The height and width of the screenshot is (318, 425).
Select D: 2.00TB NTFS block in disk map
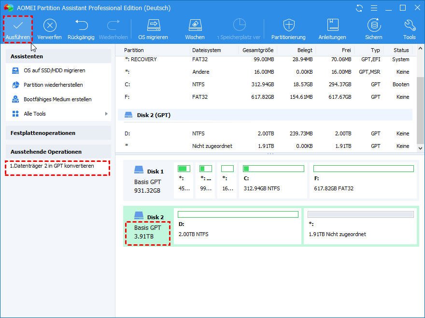point(238,226)
